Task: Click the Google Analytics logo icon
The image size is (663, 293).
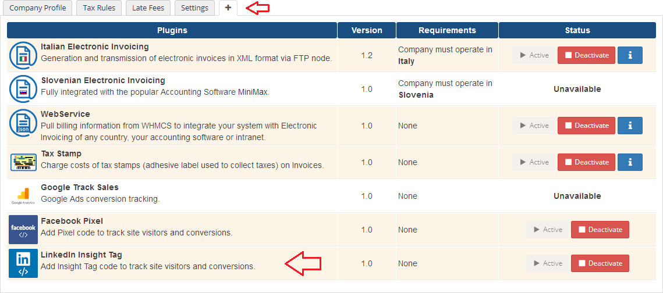Action: click(x=23, y=196)
